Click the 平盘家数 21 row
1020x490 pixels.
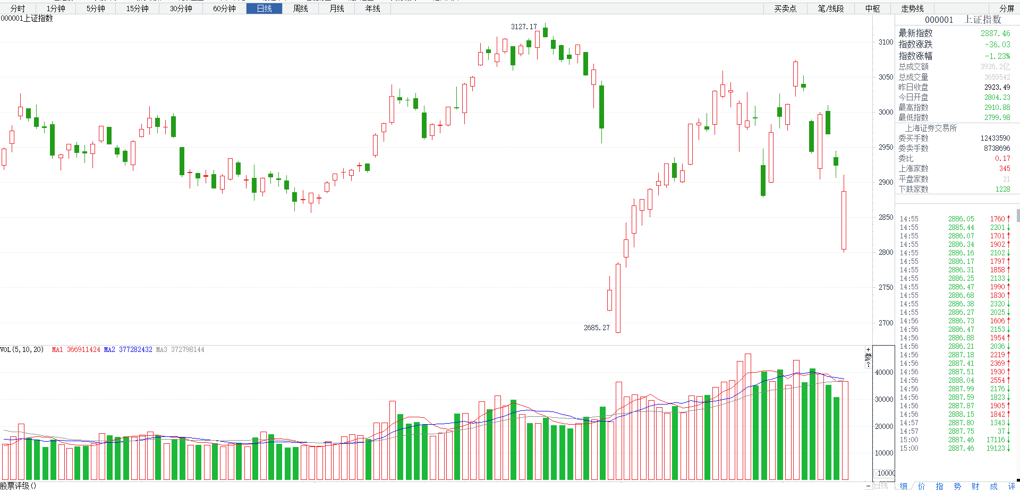tap(955, 179)
